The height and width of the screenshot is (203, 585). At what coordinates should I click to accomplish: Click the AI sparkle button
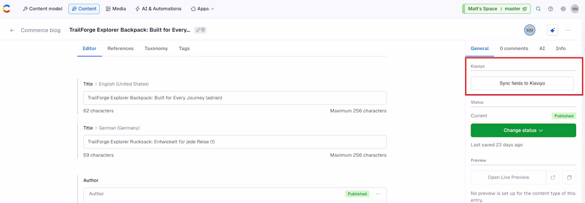coord(552,30)
